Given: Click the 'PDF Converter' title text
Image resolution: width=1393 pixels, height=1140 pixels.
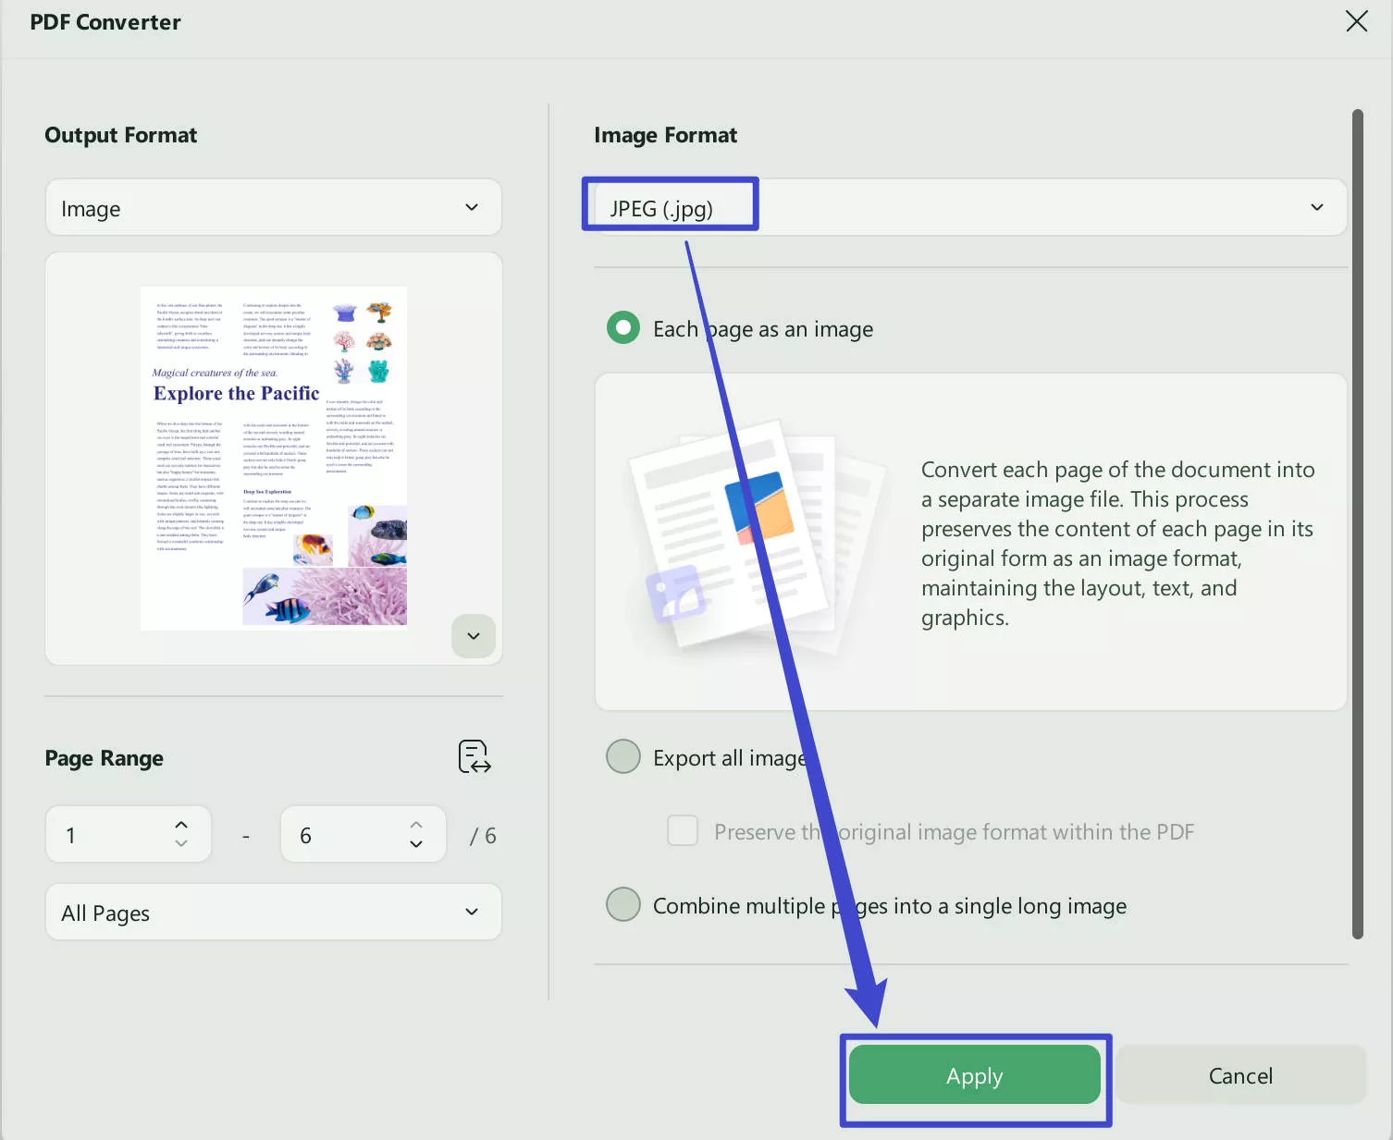Looking at the screenshot, I should click(105, 21).
